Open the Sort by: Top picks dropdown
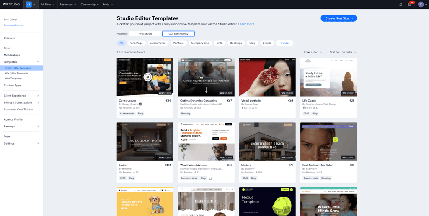Image resolution: width=429 pixels, height=216 pixels. click(343, 52)
